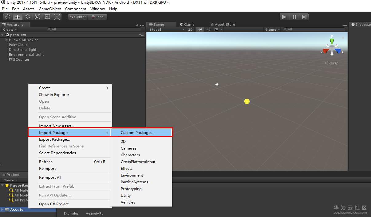Expand the Assets folder in Project

pos(2,210)
